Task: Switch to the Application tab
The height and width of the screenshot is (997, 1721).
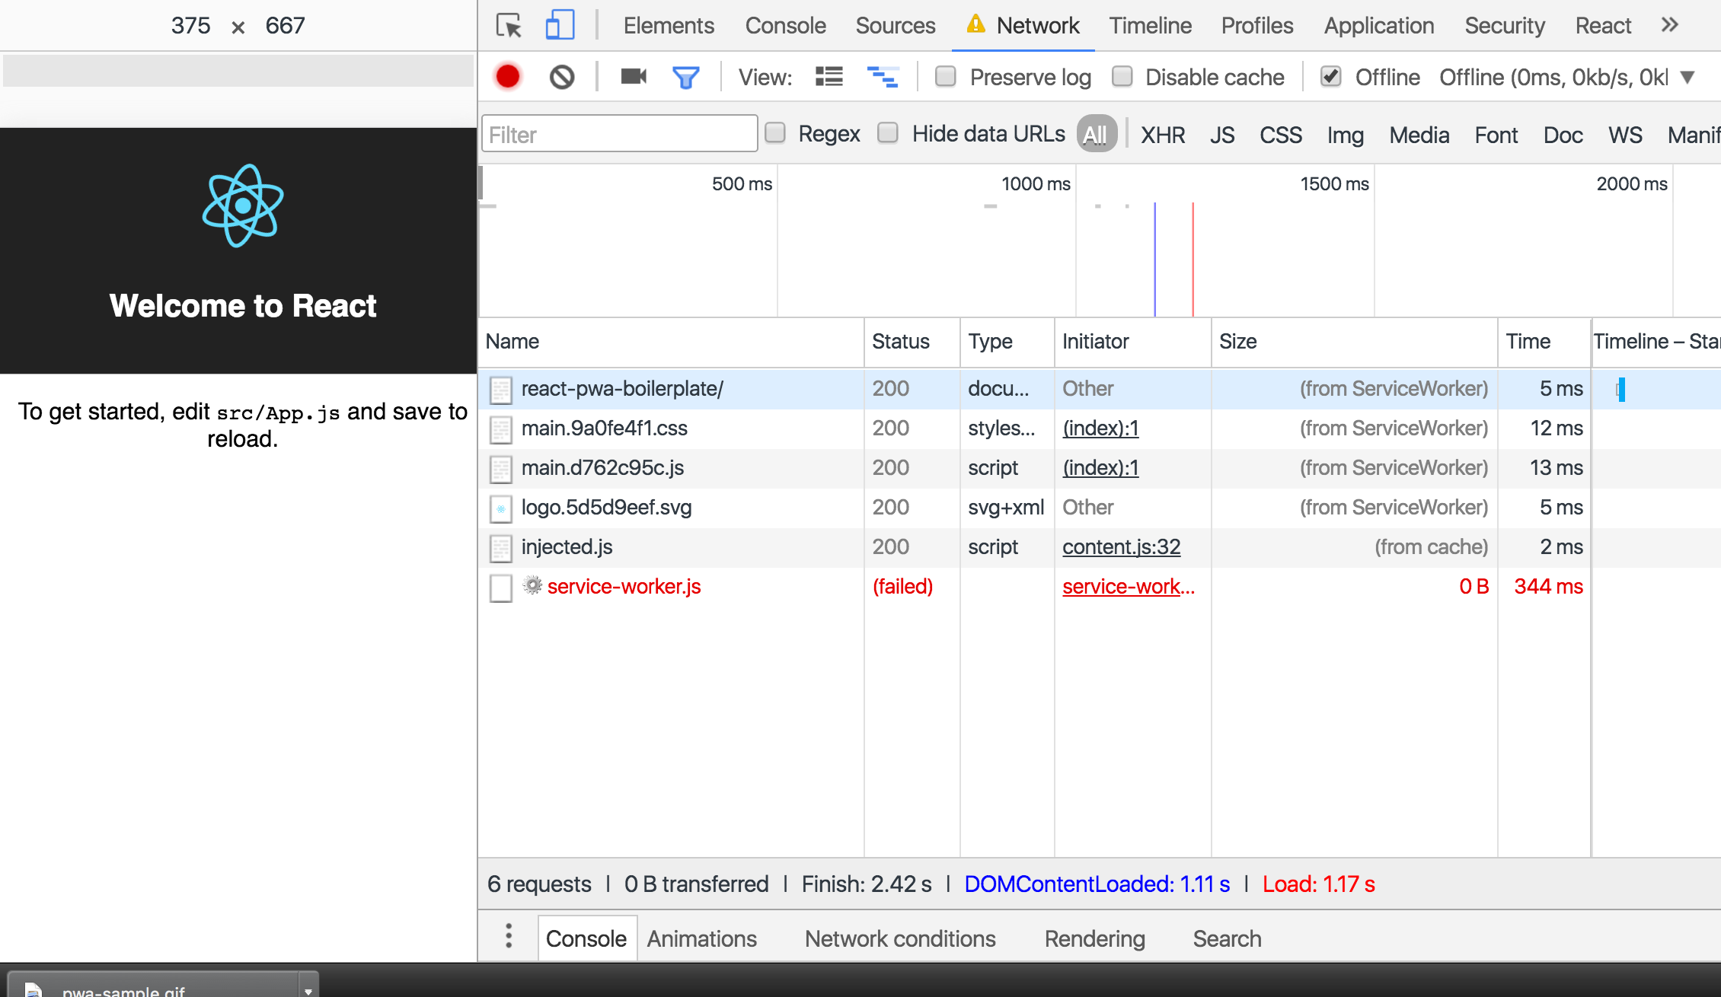Action: point(1379,26)
